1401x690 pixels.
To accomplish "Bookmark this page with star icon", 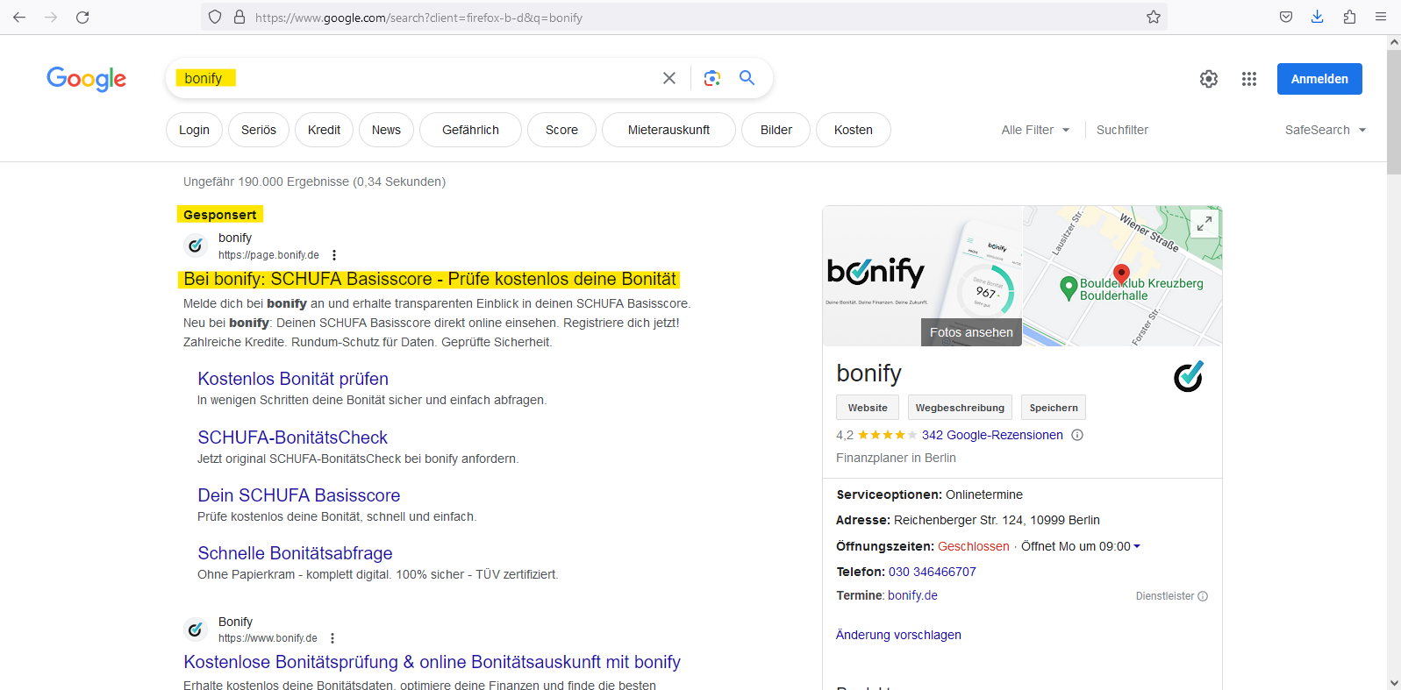I will (1154, 17).
